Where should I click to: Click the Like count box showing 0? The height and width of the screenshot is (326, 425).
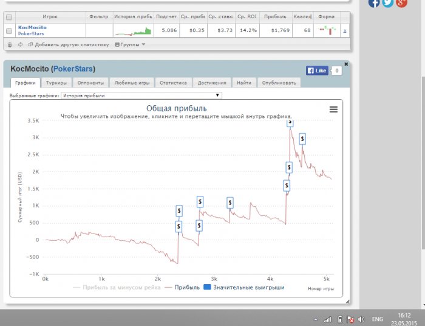[337, 71]
